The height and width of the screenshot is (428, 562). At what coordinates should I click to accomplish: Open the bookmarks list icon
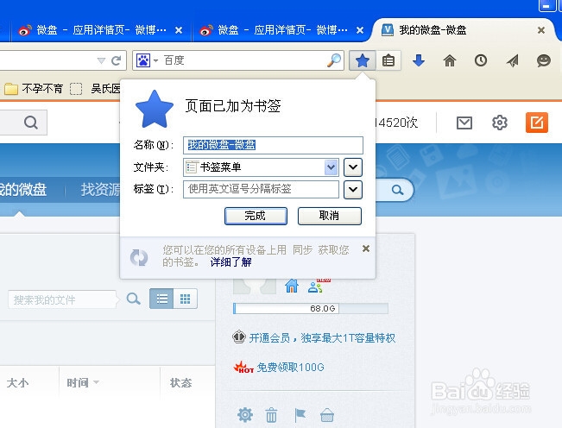(388, 60)
